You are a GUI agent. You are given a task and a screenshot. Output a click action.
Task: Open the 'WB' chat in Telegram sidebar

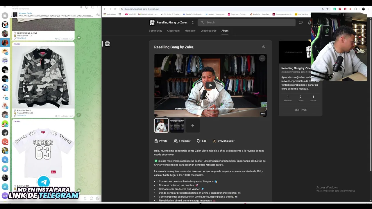(x=5, y=195)
